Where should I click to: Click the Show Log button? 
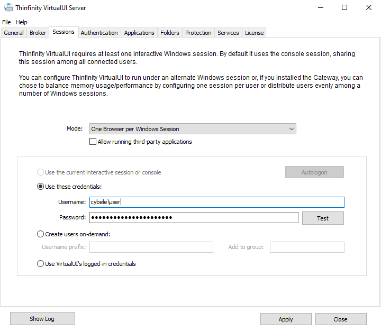[x=42, y=319]
